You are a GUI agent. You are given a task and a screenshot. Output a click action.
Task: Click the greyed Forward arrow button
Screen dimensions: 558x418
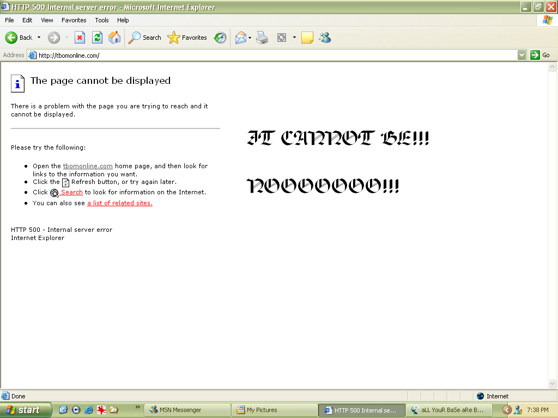[54, 38]
